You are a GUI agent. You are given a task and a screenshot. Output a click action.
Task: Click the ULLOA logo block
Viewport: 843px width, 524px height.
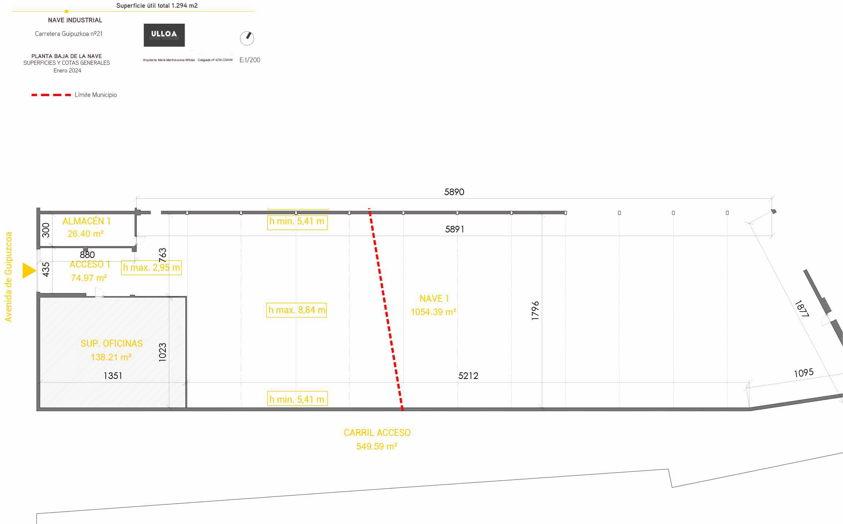(164, 35)
